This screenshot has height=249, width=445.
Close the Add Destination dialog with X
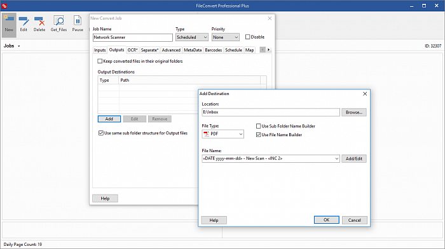(x=365, y=94)
